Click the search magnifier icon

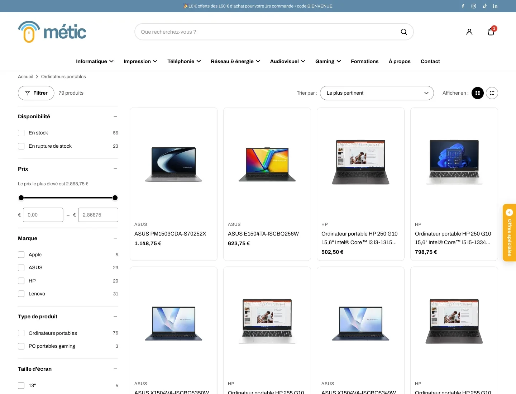tap(404, 32)
